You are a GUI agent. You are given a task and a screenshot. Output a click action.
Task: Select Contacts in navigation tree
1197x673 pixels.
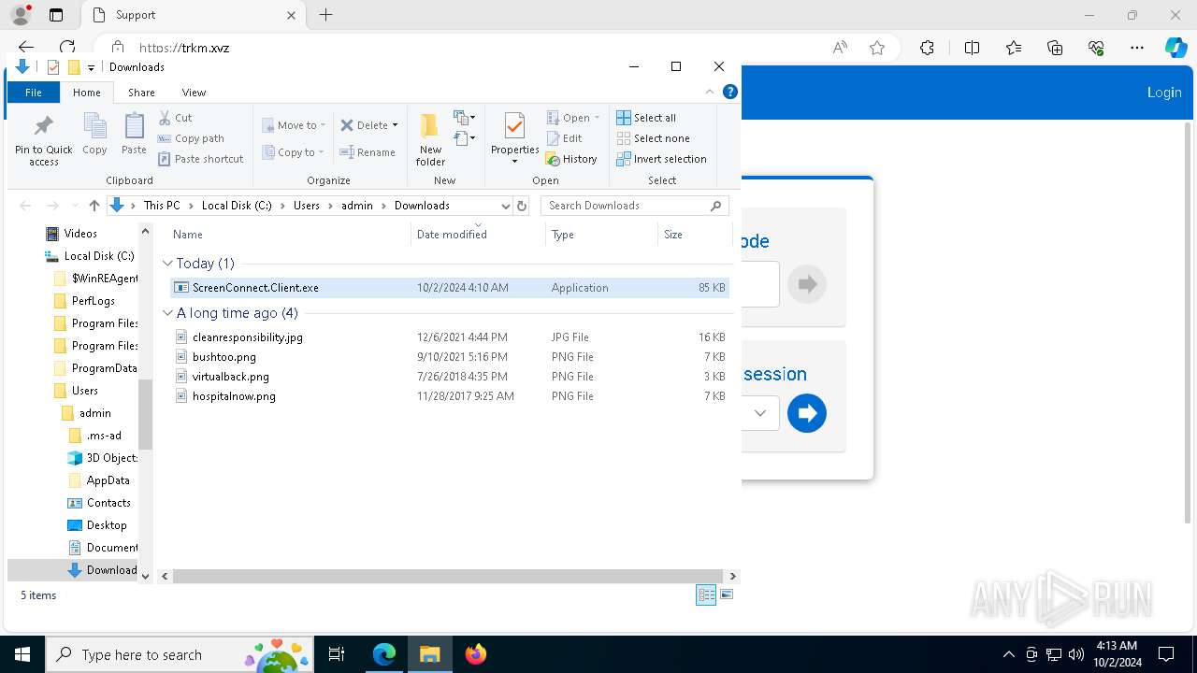[108, 503]
